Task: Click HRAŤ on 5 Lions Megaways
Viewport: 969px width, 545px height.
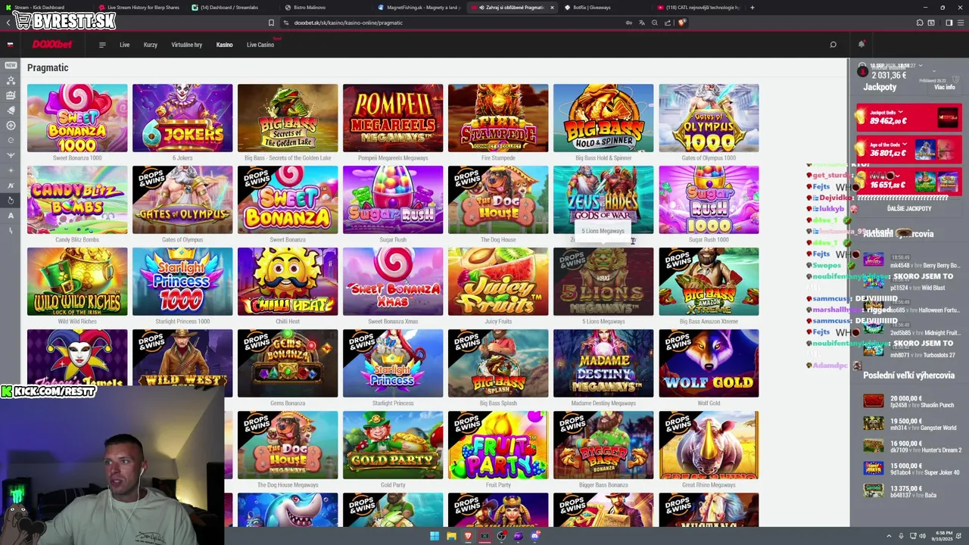Action: 603,278
